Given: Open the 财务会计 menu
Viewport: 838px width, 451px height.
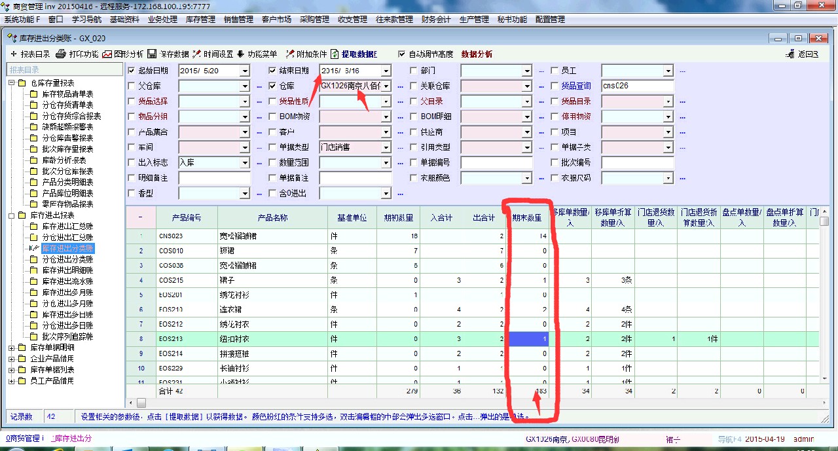Looking at the screenshot, I should (x=436, y=20).
